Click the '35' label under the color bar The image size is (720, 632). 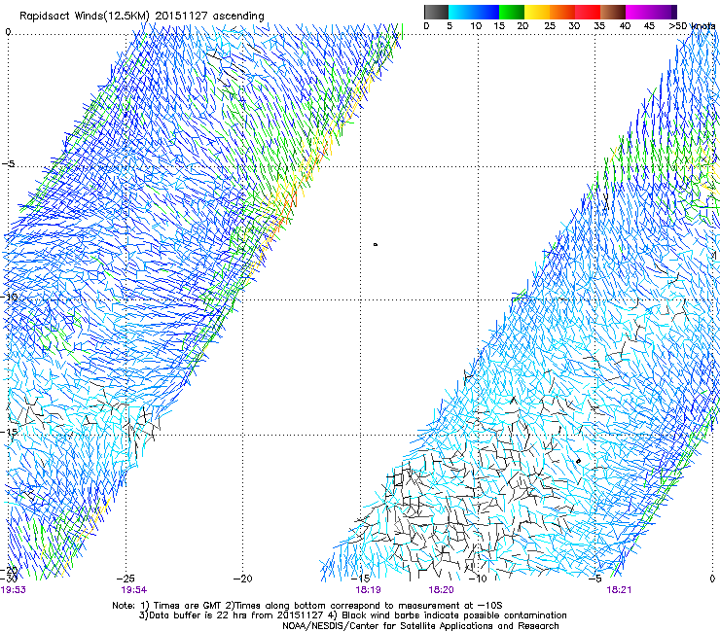[x=599, y=25]
